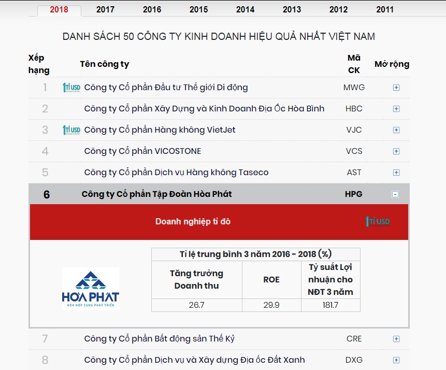Click the Hòa Phát logo image

pyautogui.click(x=91, y=289)
